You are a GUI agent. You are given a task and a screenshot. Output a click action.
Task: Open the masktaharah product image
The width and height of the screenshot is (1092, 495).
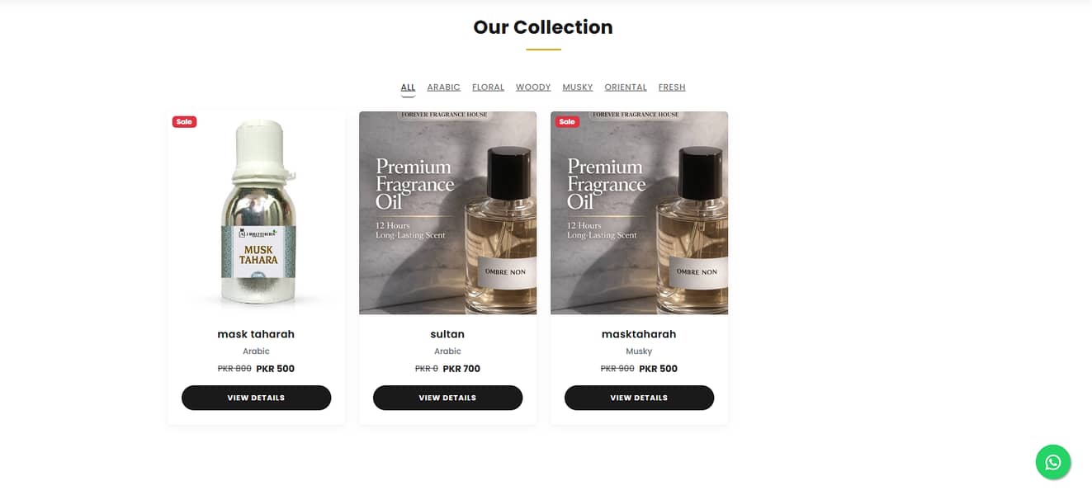639,213
